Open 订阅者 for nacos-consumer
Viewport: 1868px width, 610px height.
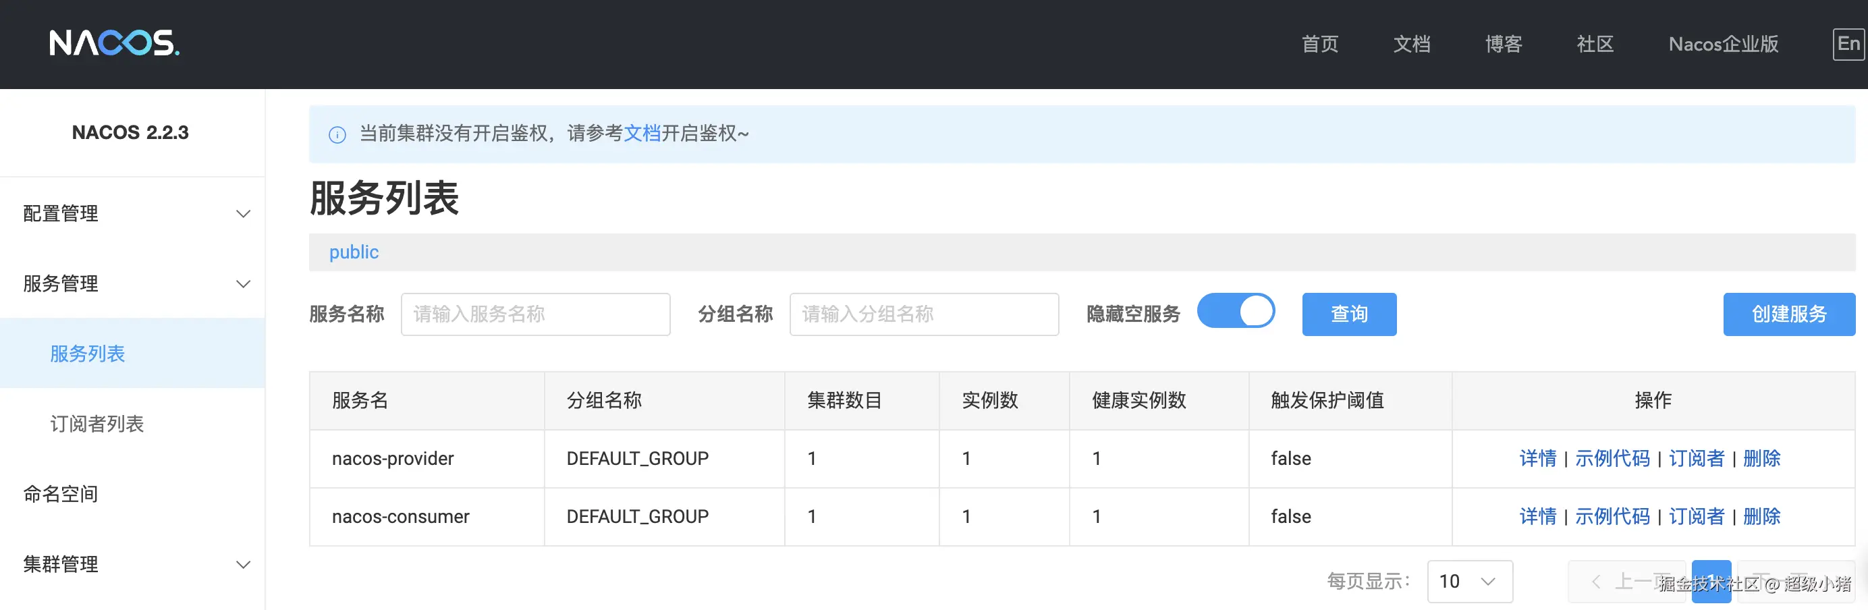point(1696,516)
